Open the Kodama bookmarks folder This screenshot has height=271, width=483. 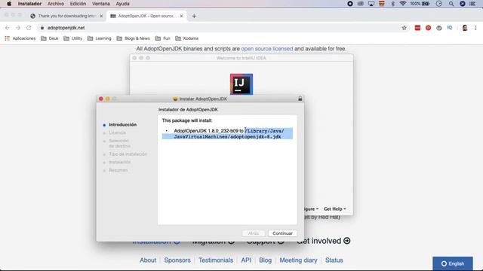(x=186, y=38)
